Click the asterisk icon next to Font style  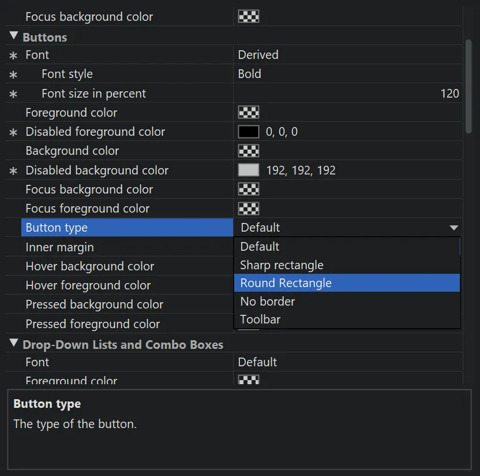13,75
